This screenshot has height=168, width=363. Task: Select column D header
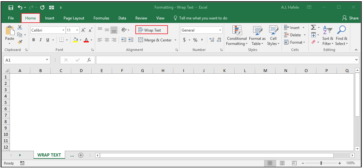pos(81,71)
